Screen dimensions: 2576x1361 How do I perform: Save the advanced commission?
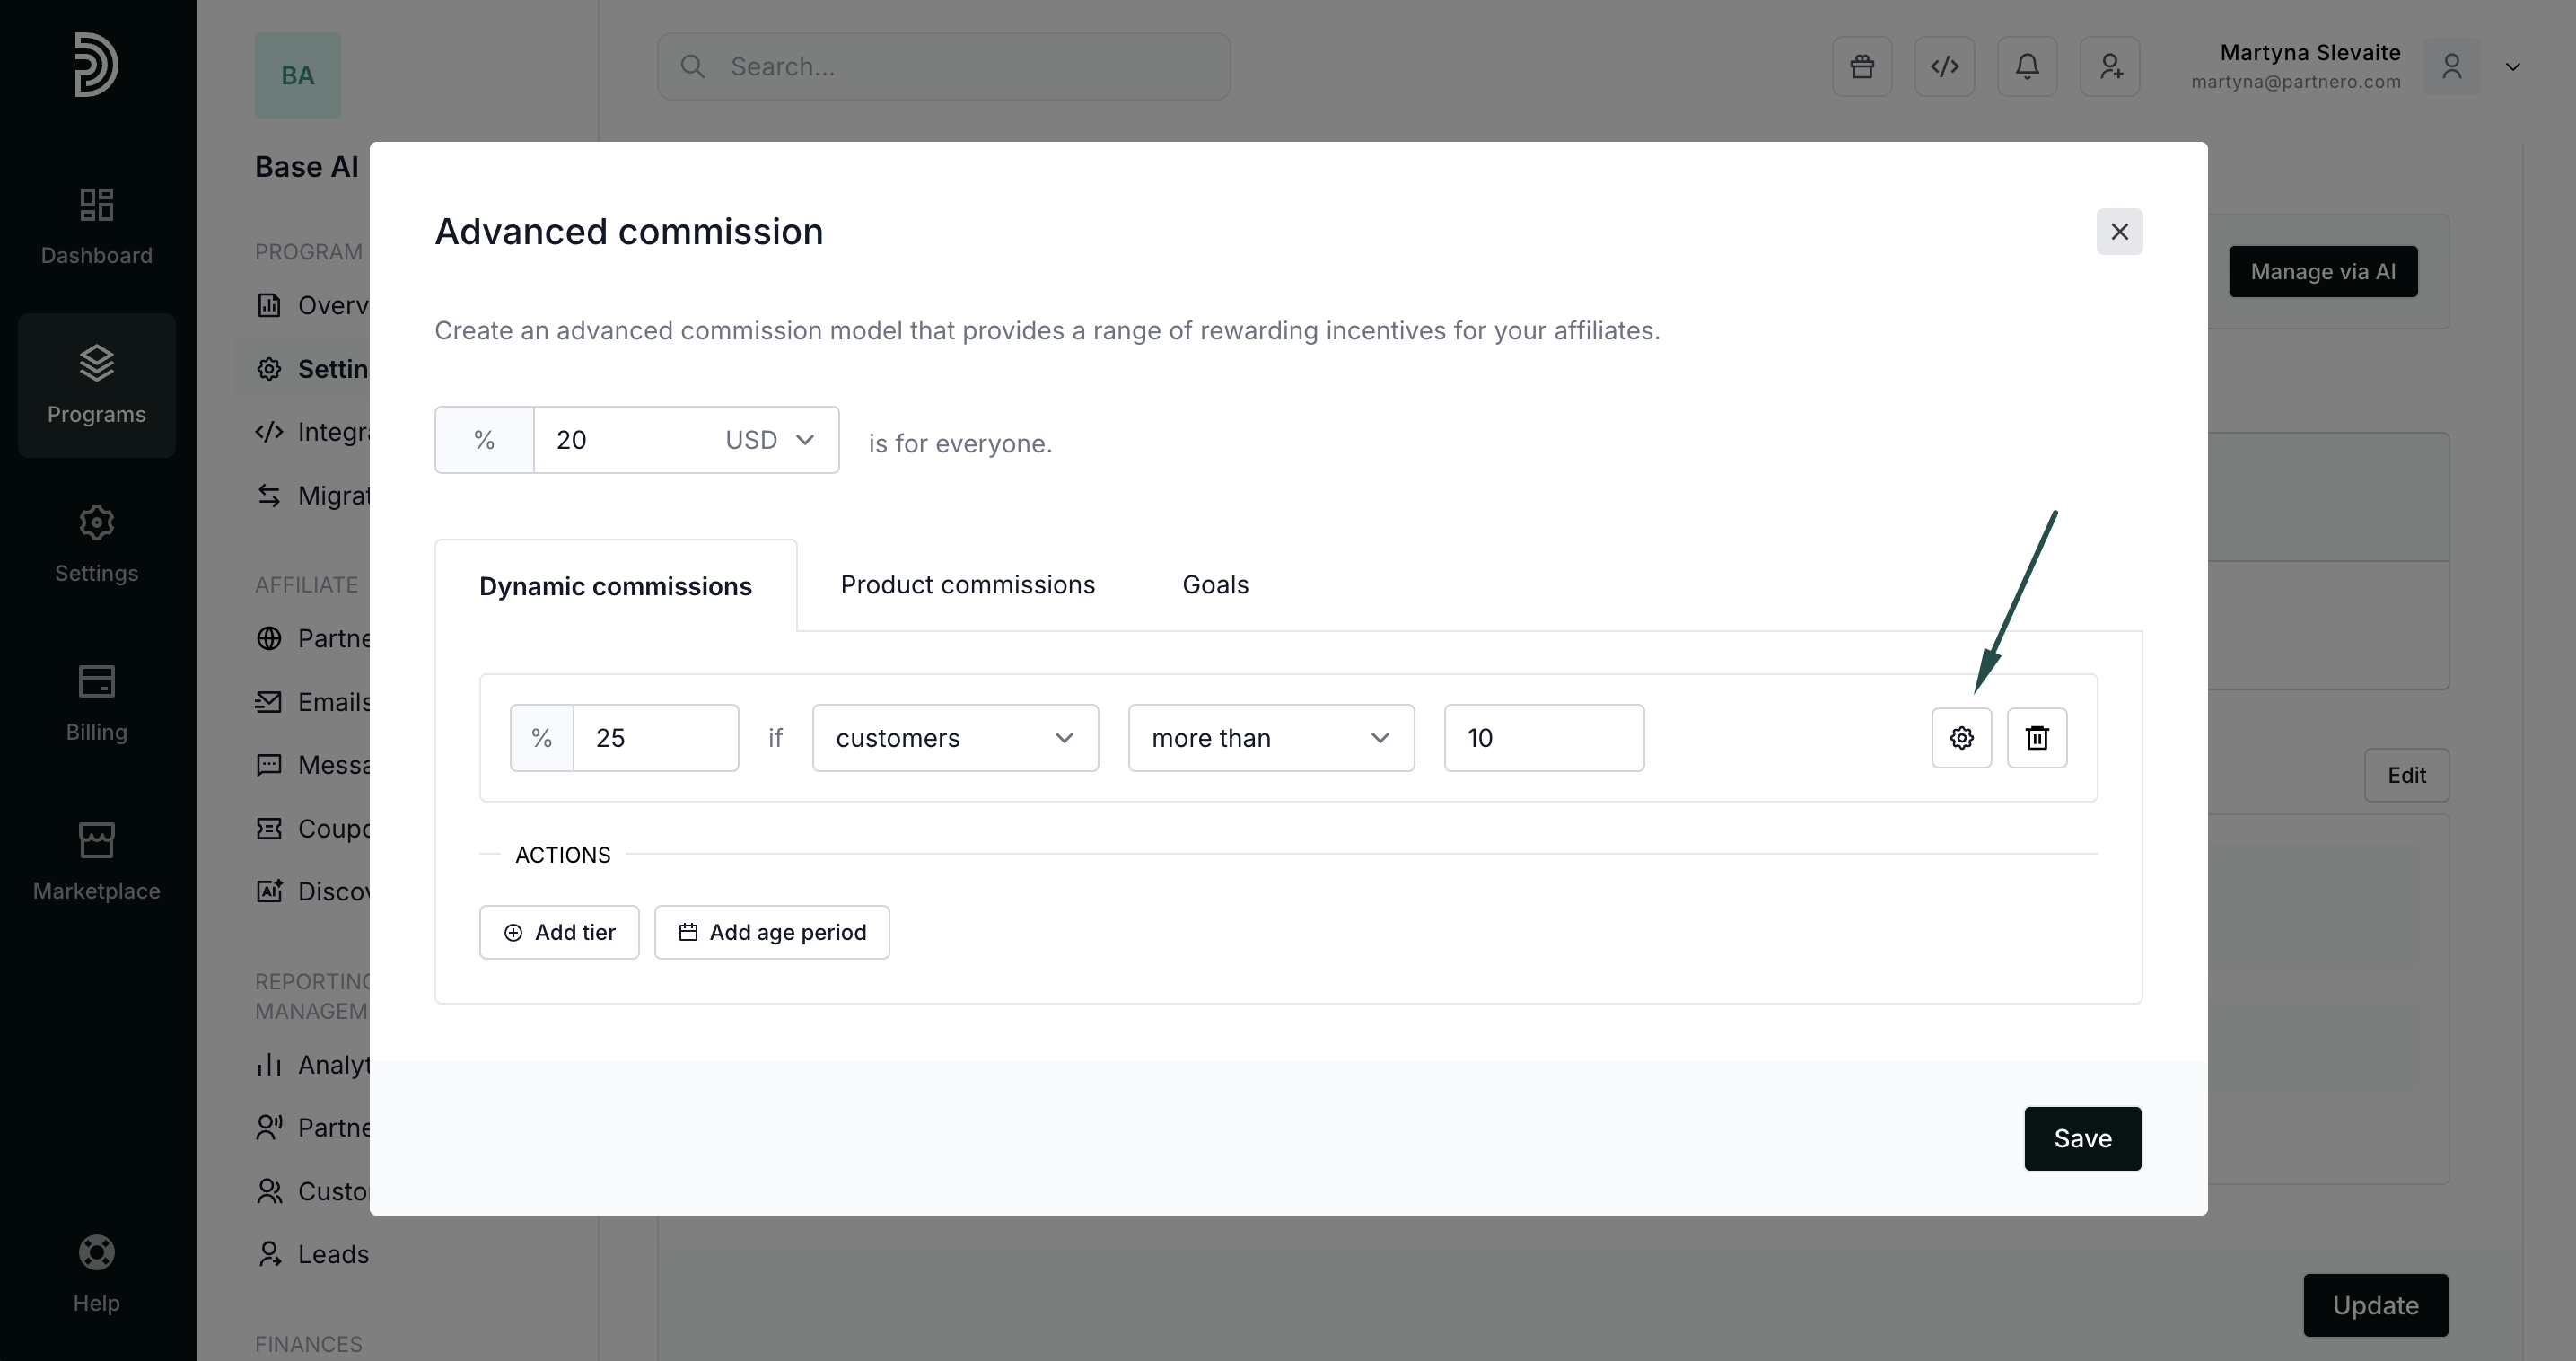pyautogui.click(x=2082, y=1138)
